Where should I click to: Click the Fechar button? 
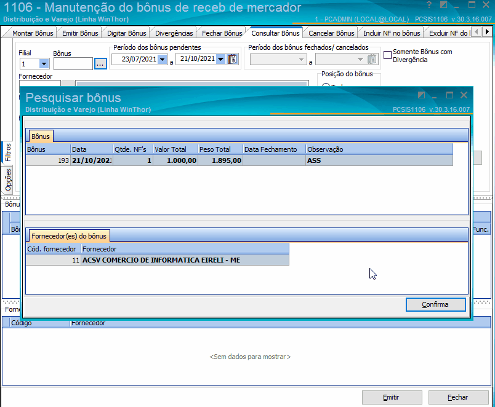click(x=459, y=397)
